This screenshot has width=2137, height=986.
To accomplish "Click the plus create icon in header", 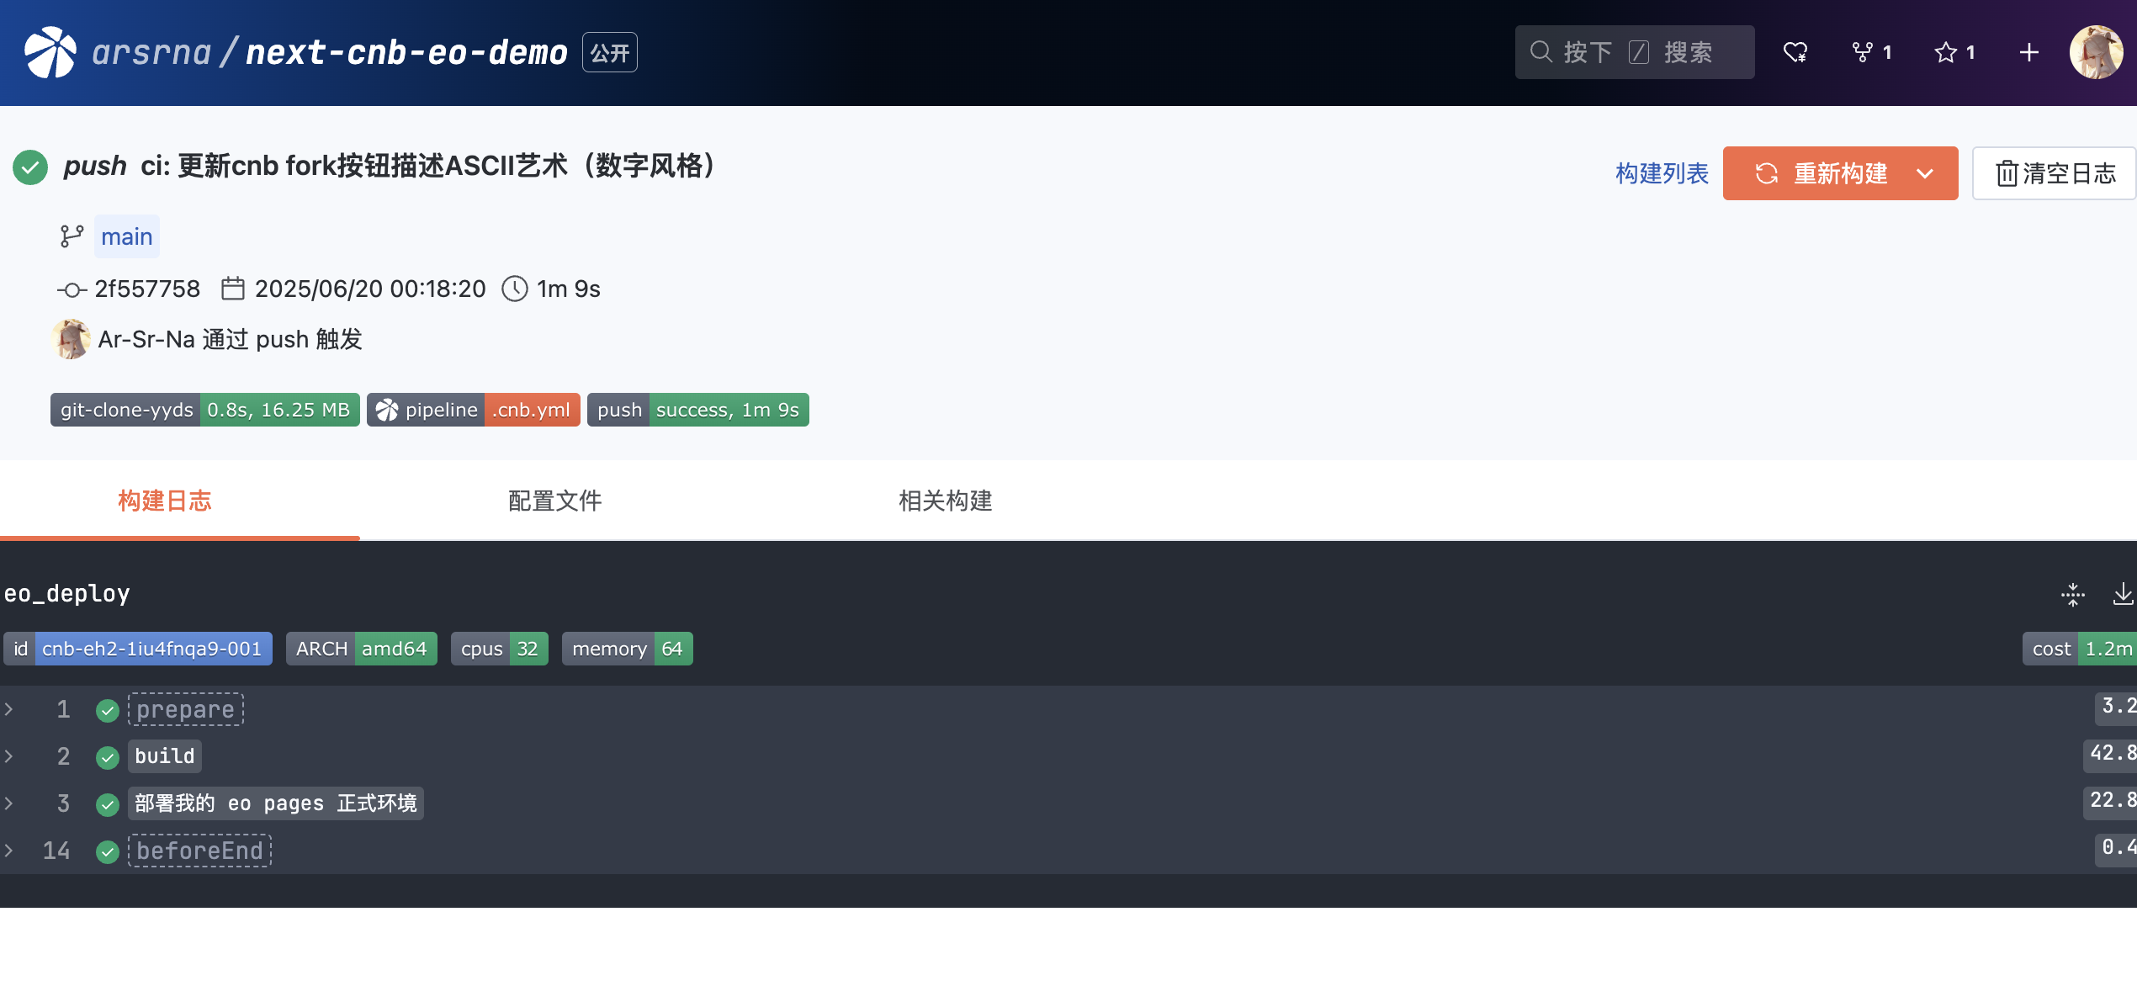I will tap(2028, 52).
